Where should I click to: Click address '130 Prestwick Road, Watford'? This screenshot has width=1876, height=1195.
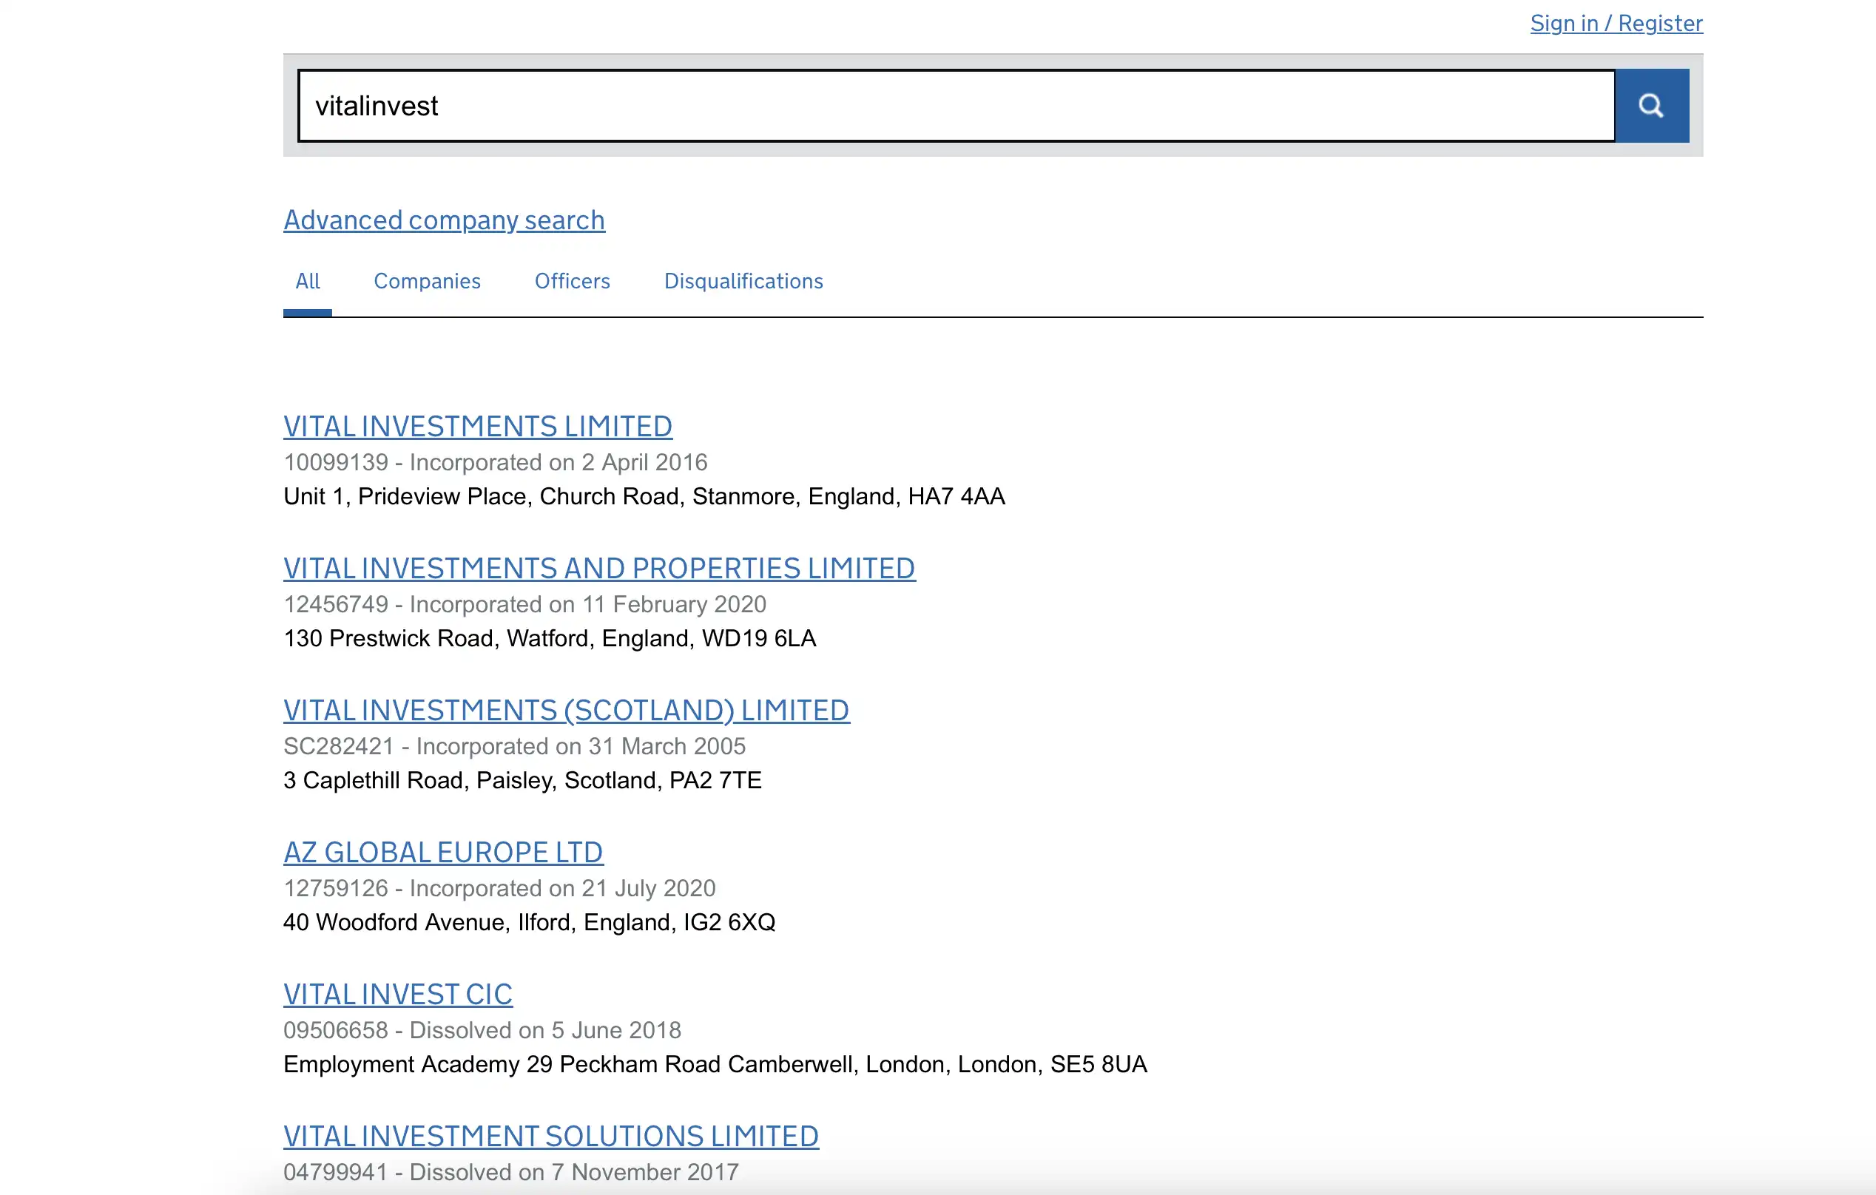click(550, 638)
